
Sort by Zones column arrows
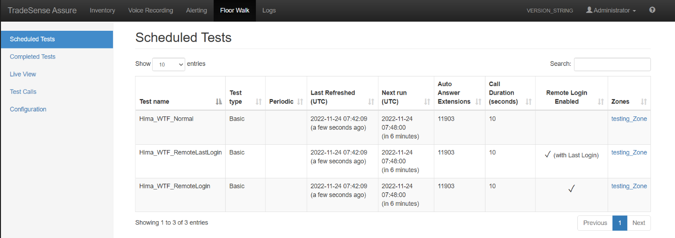[644, 101]
